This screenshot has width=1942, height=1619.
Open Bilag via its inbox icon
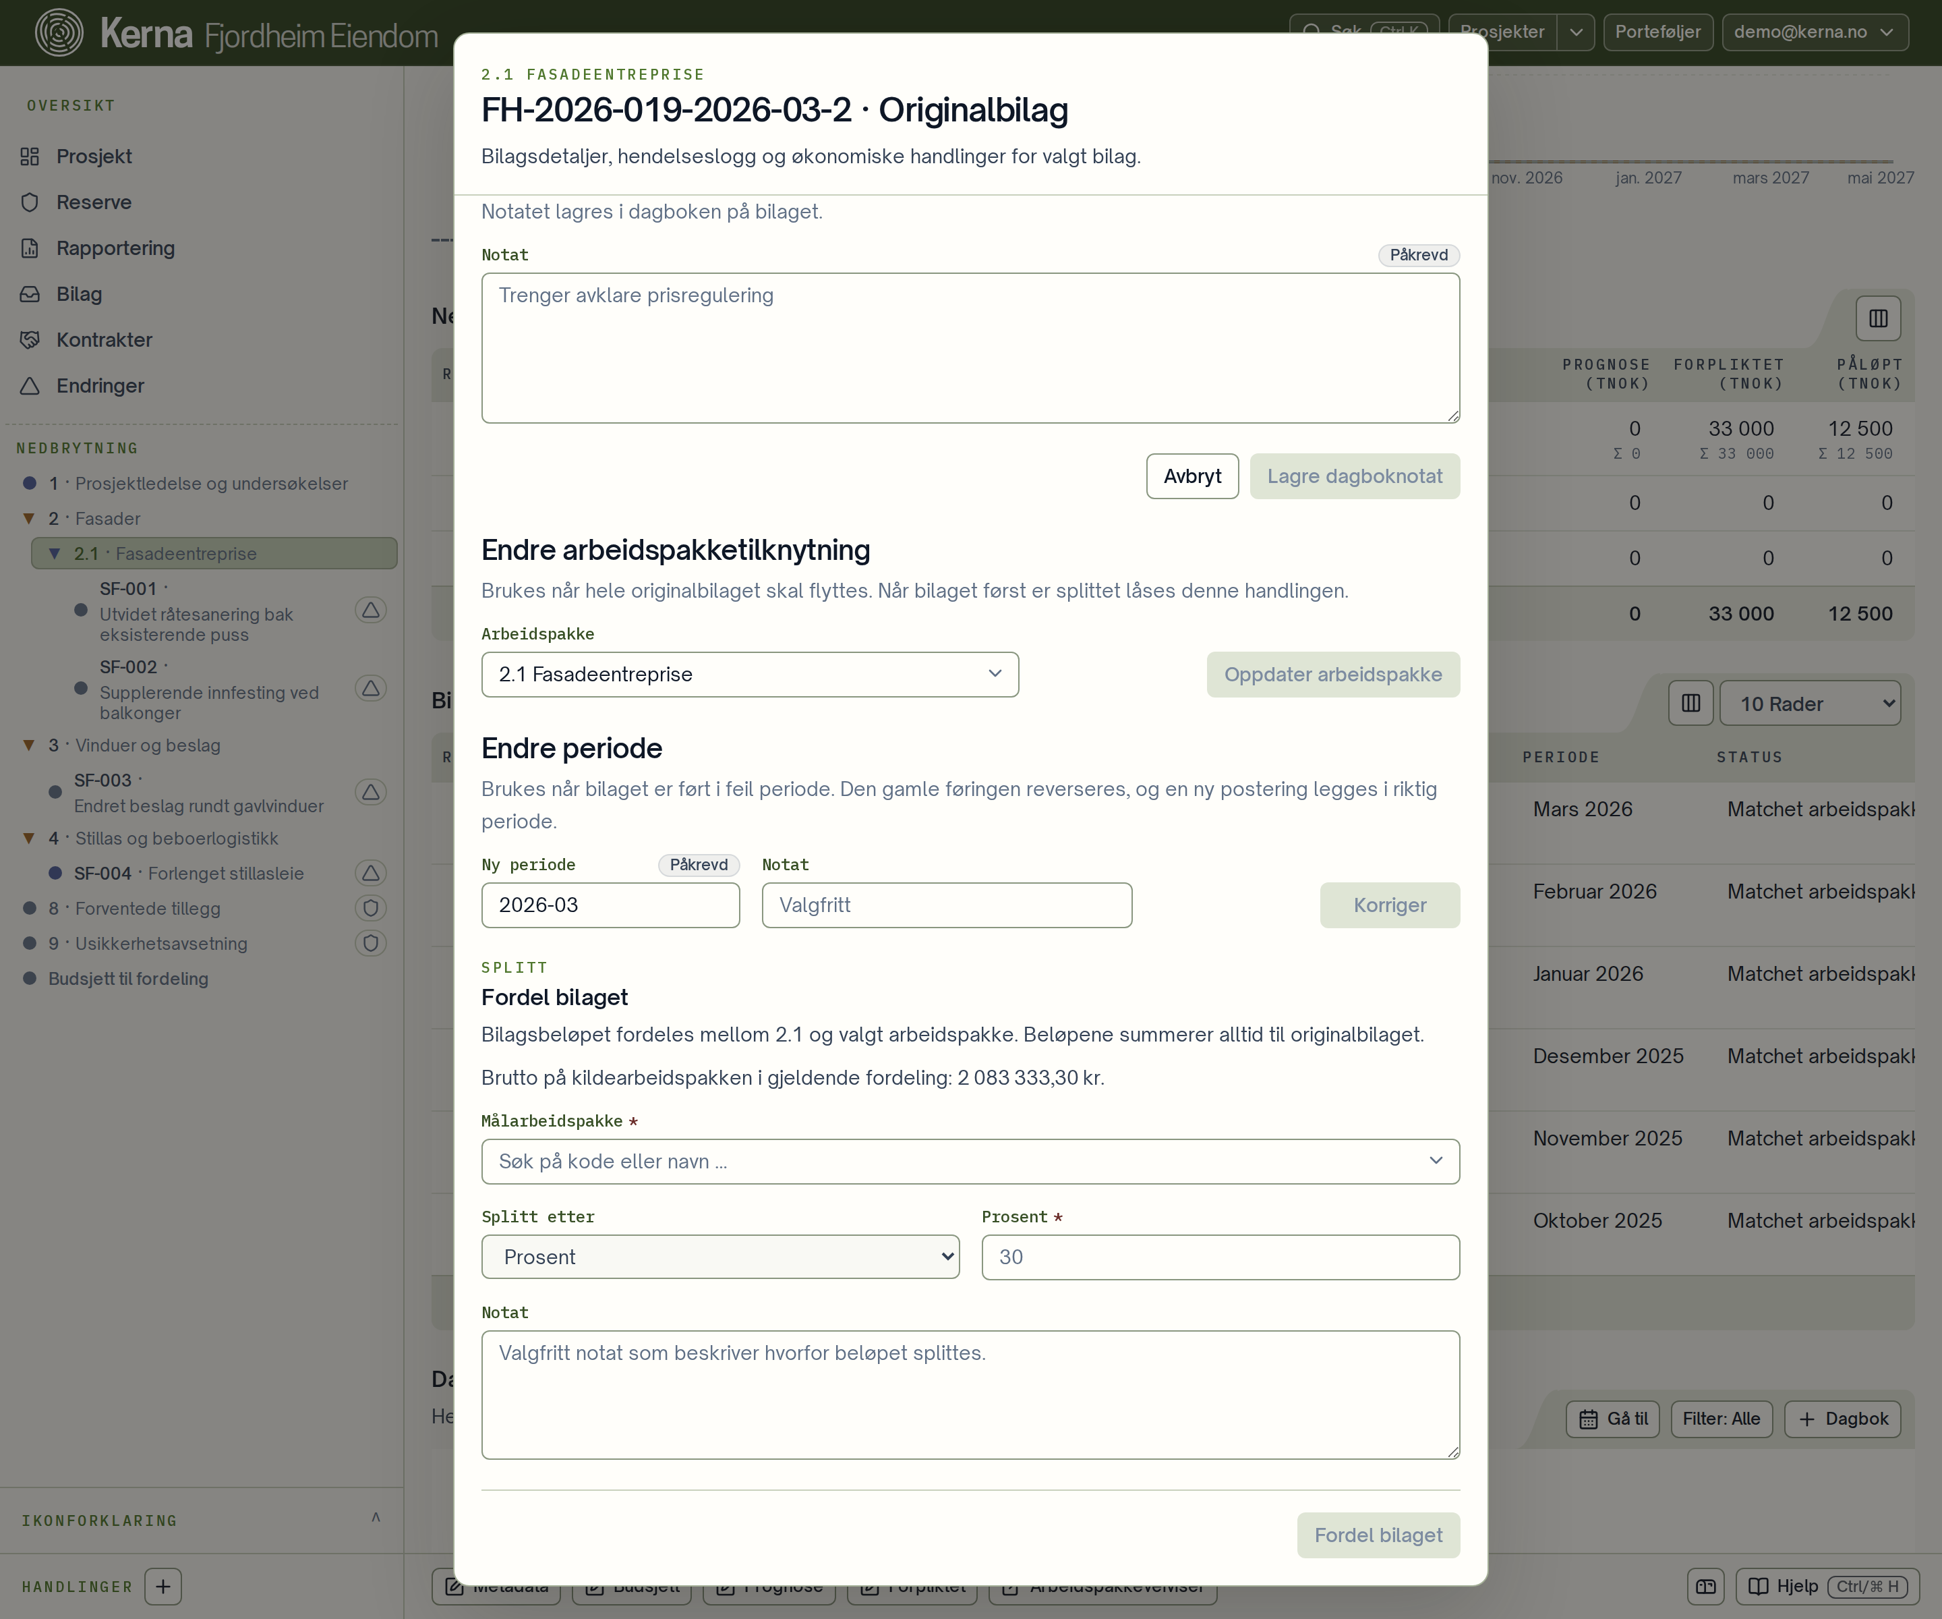tap(30, 294)
